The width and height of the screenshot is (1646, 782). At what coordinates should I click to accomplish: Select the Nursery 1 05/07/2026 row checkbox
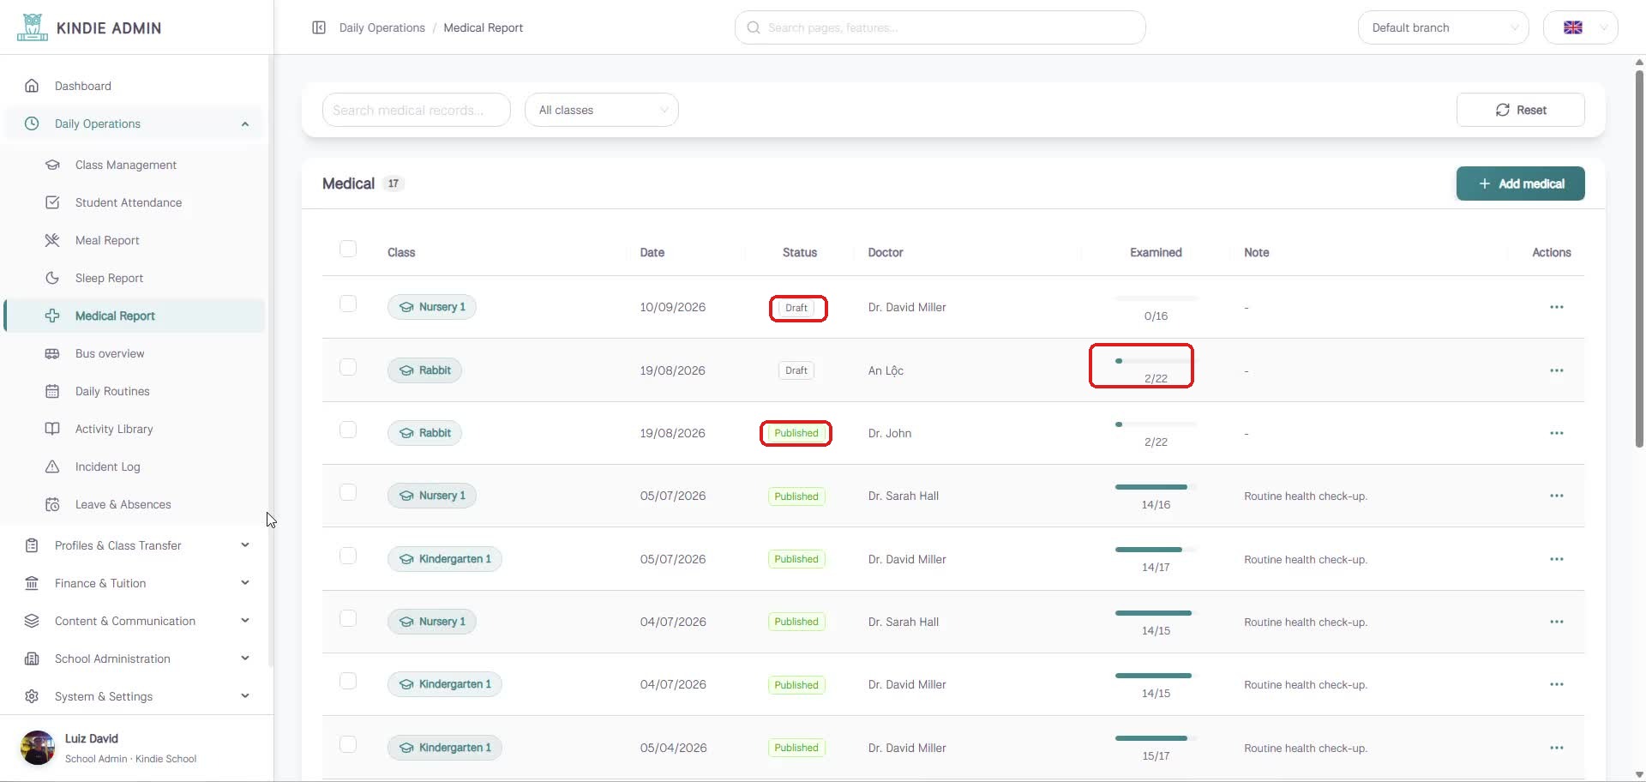[348, 492]
